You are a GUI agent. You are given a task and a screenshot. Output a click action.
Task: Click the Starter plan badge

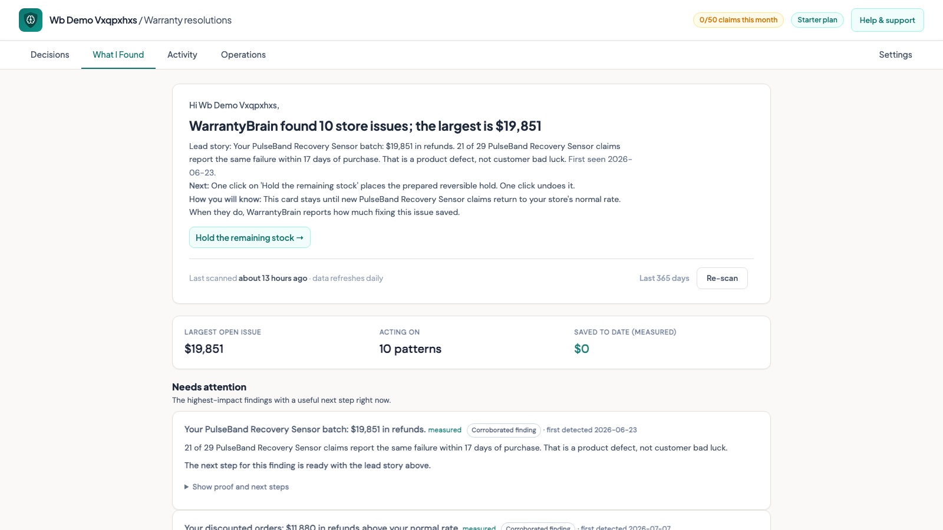pos(817,20)
